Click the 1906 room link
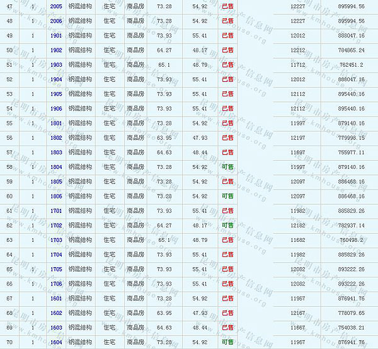 (56, 108)
